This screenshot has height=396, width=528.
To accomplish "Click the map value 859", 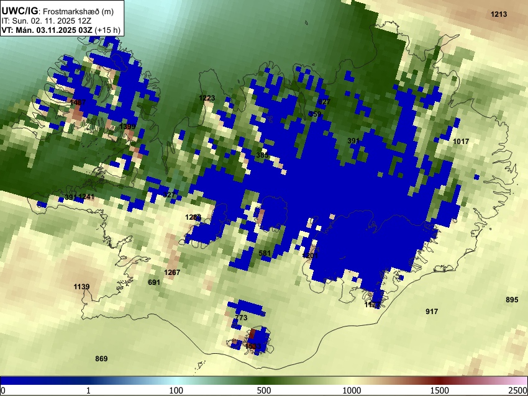I will 315,114.
